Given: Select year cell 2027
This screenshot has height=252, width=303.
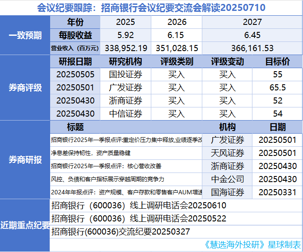Looking at the screenshot, I should tap(252, 22).
